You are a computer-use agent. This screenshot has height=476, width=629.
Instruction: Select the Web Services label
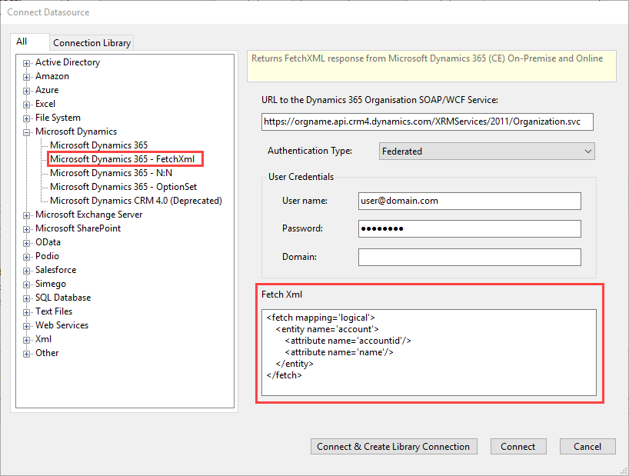click(62, 325)
